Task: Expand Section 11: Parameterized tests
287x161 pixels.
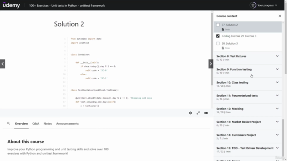Action: click(x=248, y=97)
